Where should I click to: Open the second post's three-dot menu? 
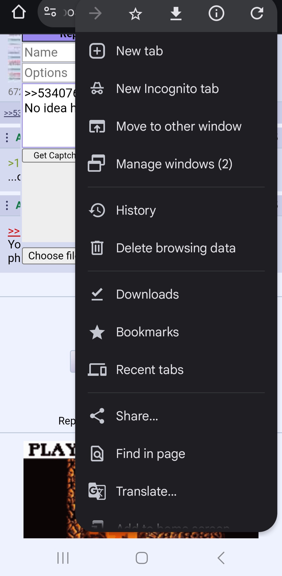coord(7,205)
